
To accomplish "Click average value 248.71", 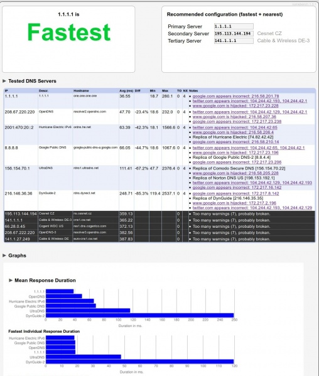I will pos(126,193).
